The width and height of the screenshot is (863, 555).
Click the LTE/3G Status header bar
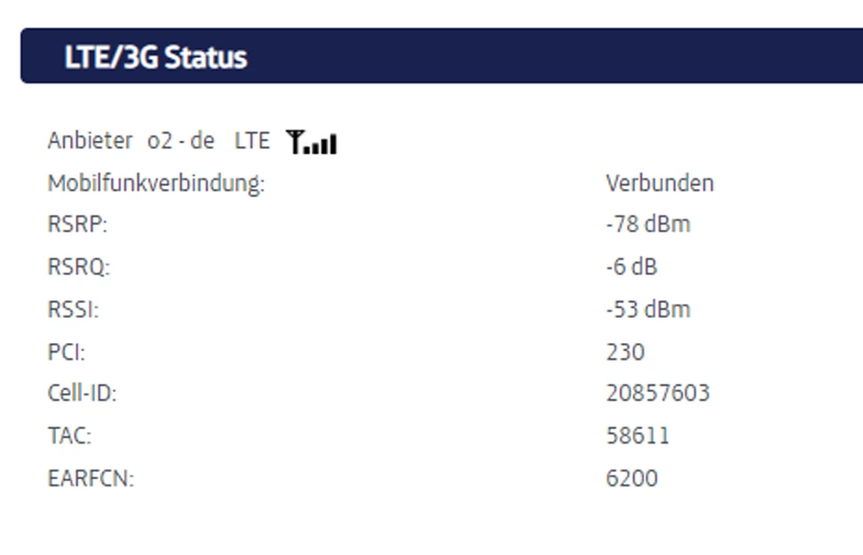tap(441, 56)
